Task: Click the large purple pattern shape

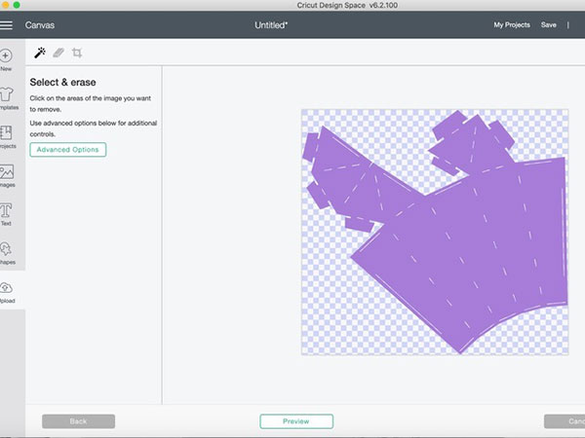Action: pos(468,253)
